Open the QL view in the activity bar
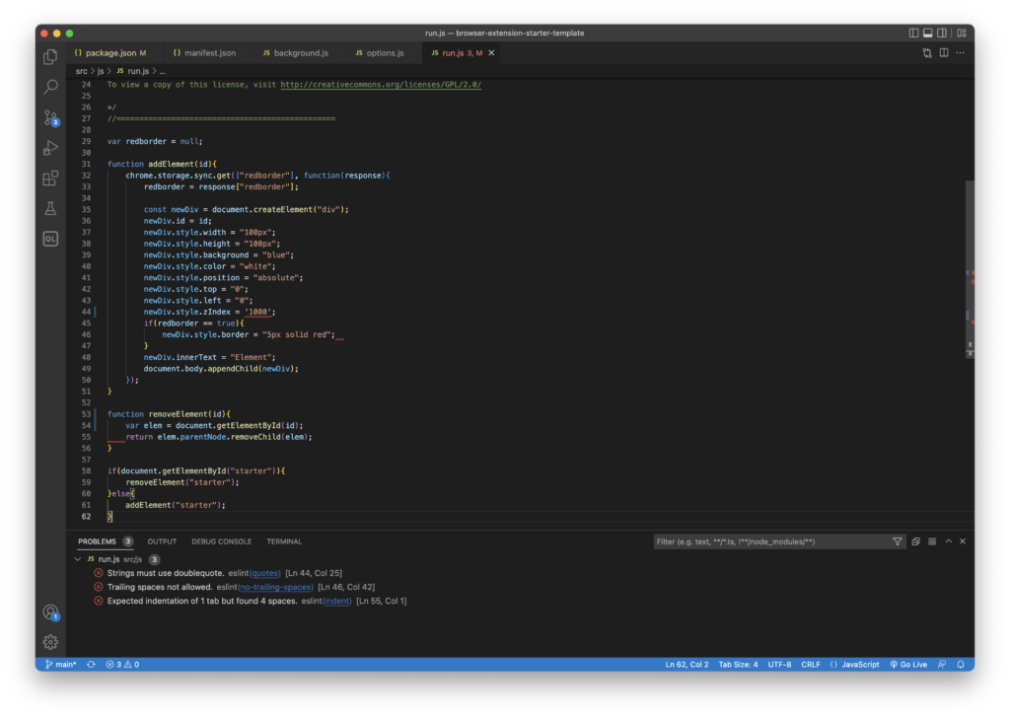Screen dimensions: 1010x718 tap(50, 239)
